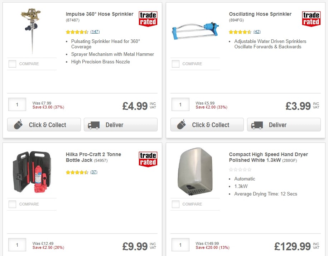Select the Trade Rated badge on Impulse 360° Sprinkler

coord(148,19)
